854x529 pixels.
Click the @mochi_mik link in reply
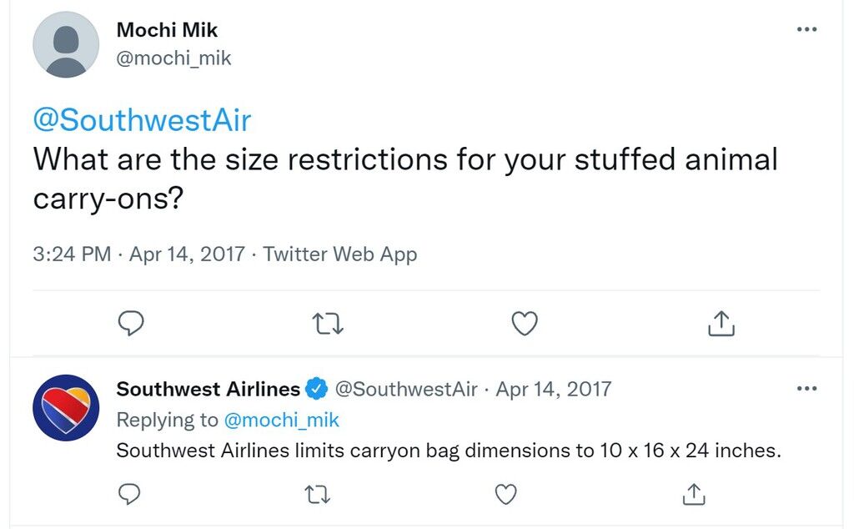tap(282, 420)
